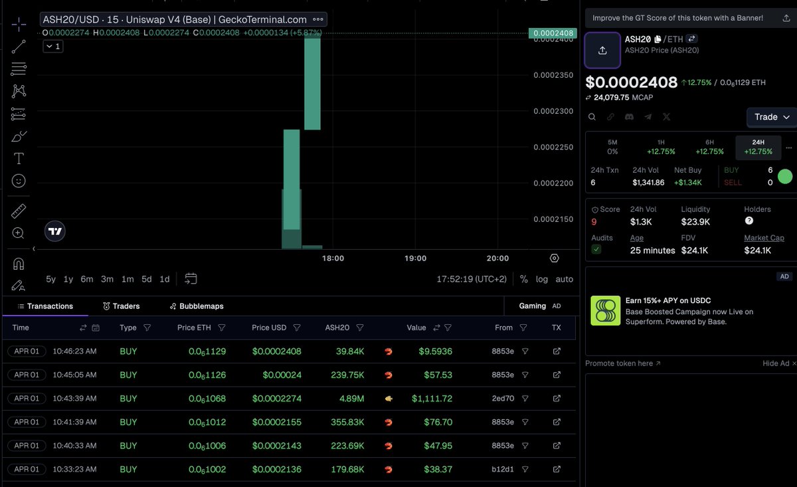Collapse the drawing toolbar arrow
Image resolution: width=797 pixels, height=487 pixels.
point(34,248)
